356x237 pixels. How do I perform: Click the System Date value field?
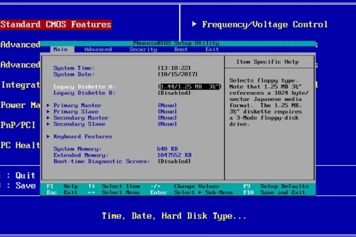(x=178, y=74)
